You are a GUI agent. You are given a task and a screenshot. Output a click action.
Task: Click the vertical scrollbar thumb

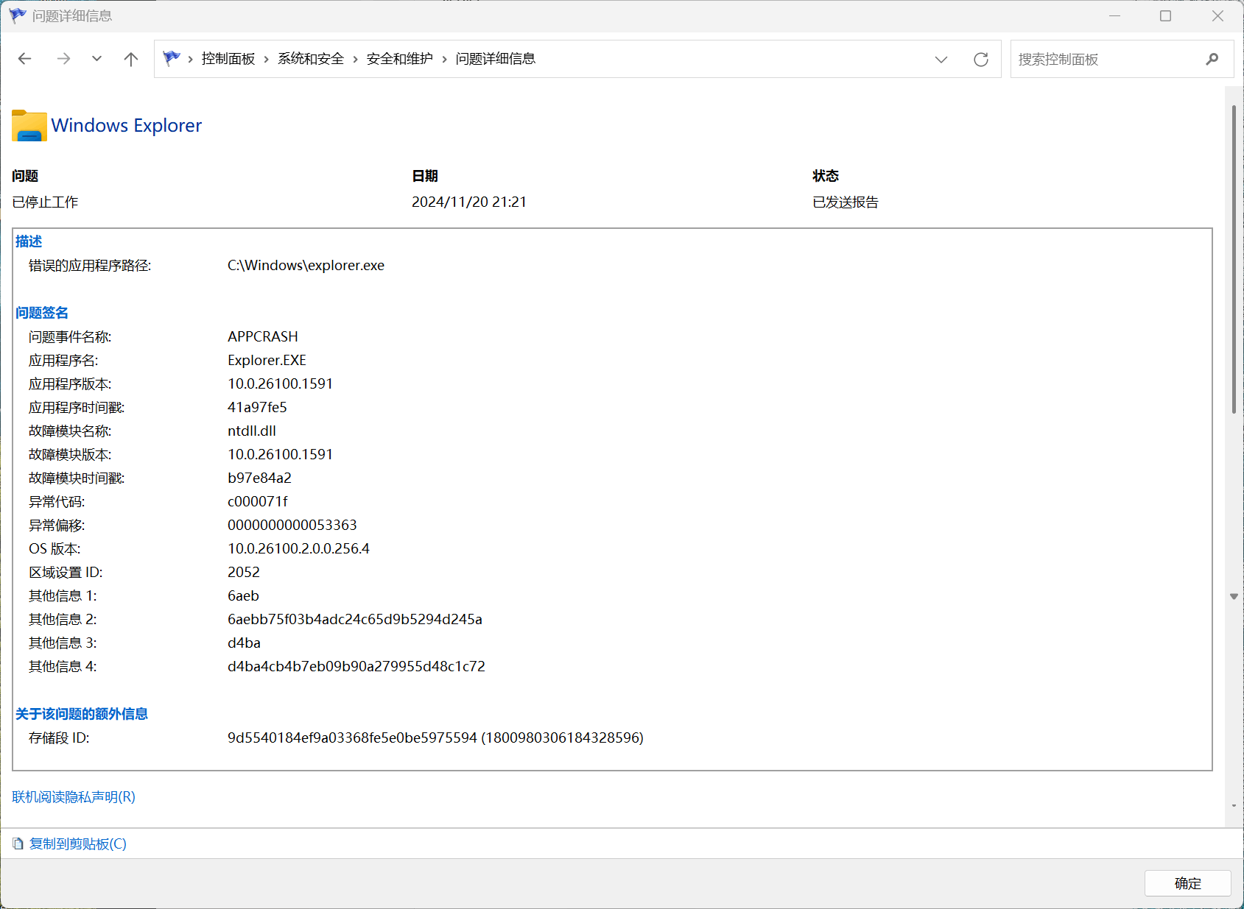[x=1234, y=259]
